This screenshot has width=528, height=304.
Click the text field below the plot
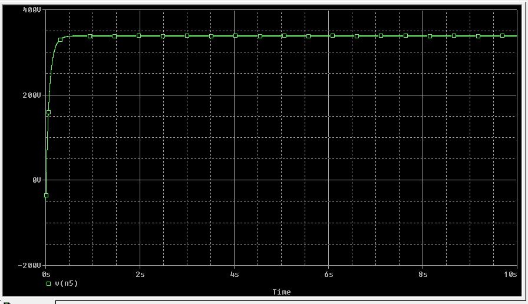289,302
